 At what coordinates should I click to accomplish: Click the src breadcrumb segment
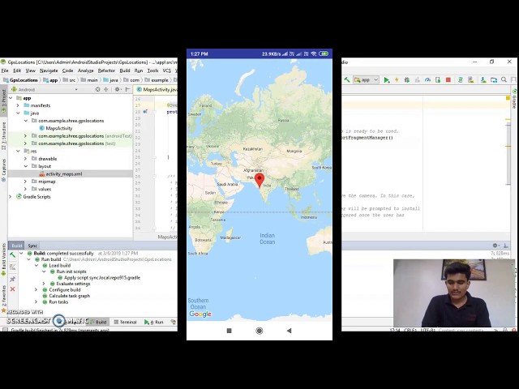(69, 80)
